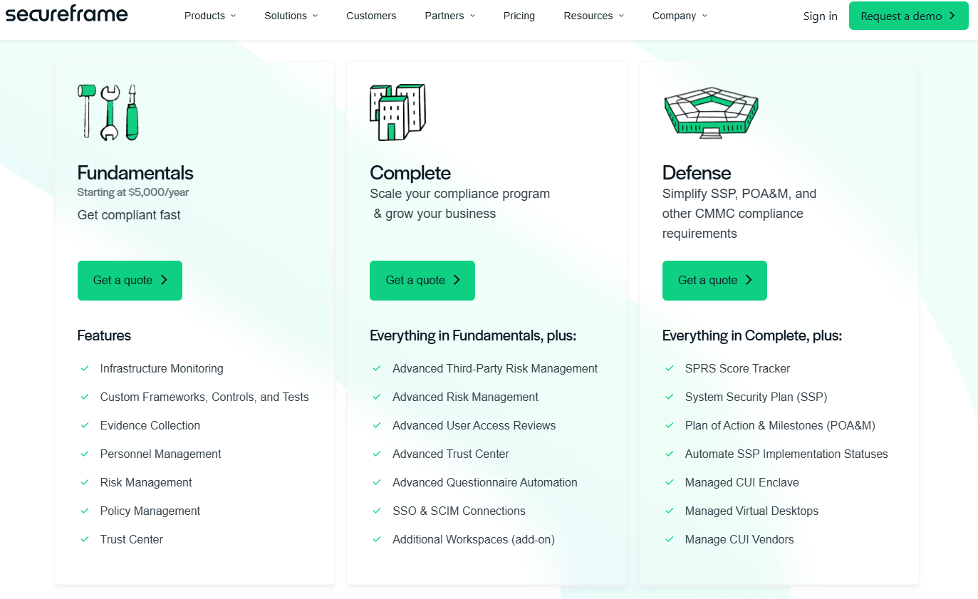Click the Complete buildings illustration
Image resolution: width=978 pixels, height=599 pixels.
click(397, 113)
